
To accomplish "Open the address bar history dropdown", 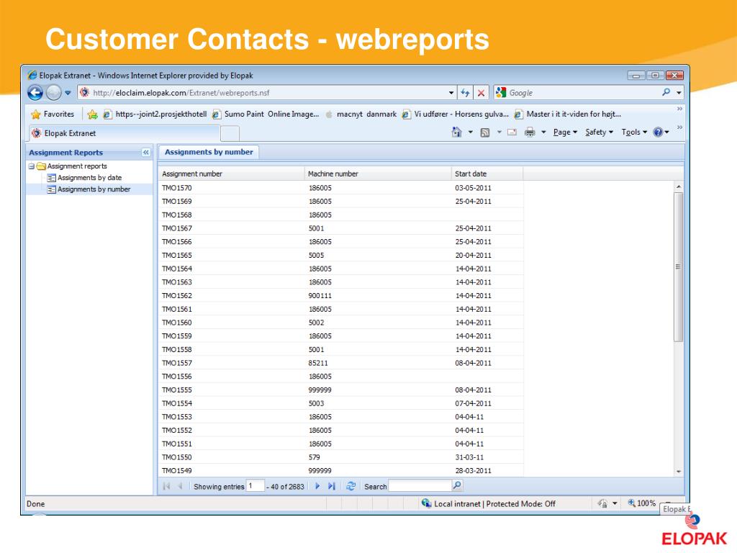I will 451,93.
